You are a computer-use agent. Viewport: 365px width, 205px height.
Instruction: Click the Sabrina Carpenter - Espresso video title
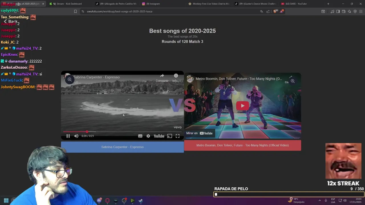tap(96, 77)
